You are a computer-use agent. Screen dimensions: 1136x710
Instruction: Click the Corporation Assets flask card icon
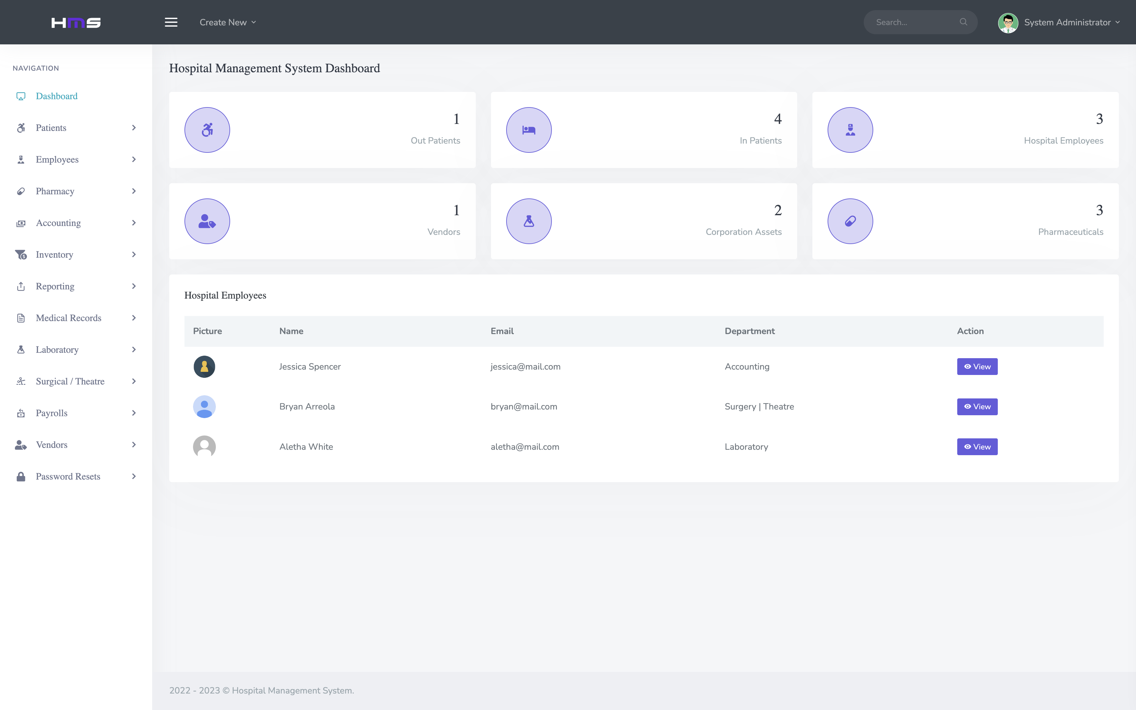[x=529, y=221]
